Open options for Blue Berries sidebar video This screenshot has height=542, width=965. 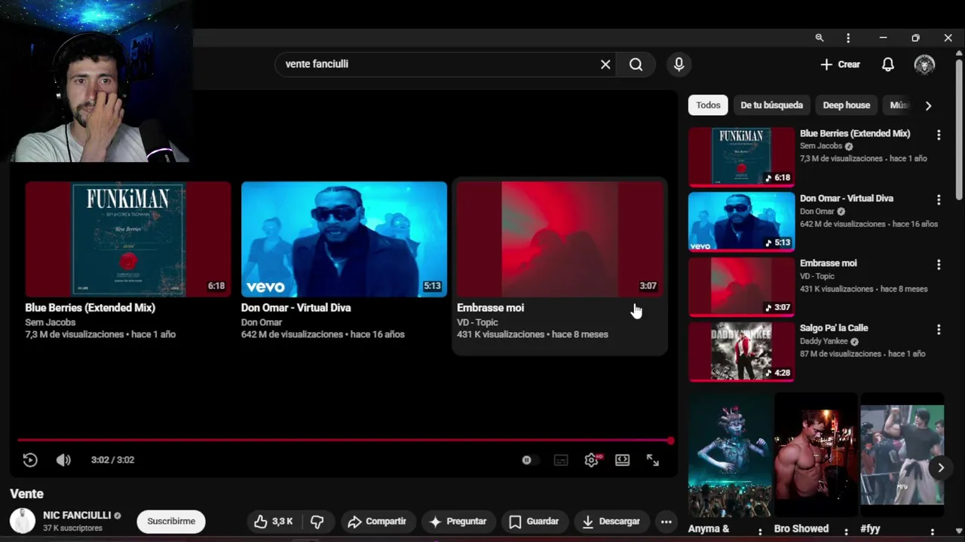point(939,135)
